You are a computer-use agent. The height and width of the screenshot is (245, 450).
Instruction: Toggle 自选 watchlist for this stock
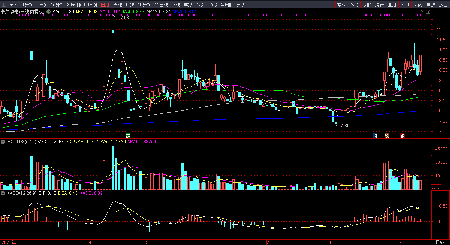click(430, 5)
